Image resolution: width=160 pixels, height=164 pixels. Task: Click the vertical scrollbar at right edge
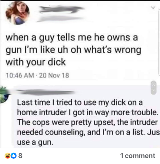click(x=159, y=42)
